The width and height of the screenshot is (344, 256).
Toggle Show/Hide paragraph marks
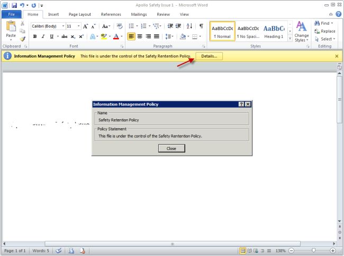pyautogui.click(x=201, y=26)
